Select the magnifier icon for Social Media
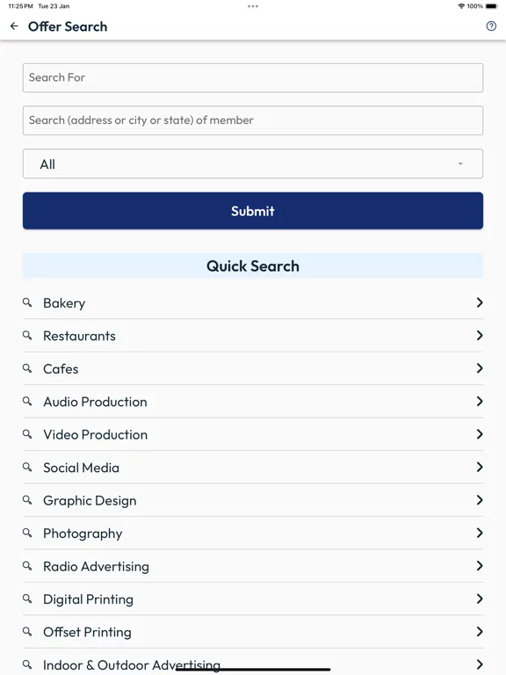This screenshot has height=675, width=506. click(x=27, y=467)
